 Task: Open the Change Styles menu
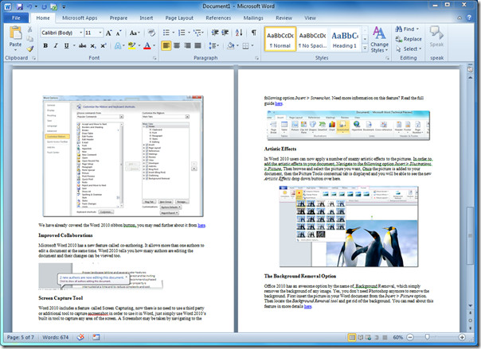(379, 40)
